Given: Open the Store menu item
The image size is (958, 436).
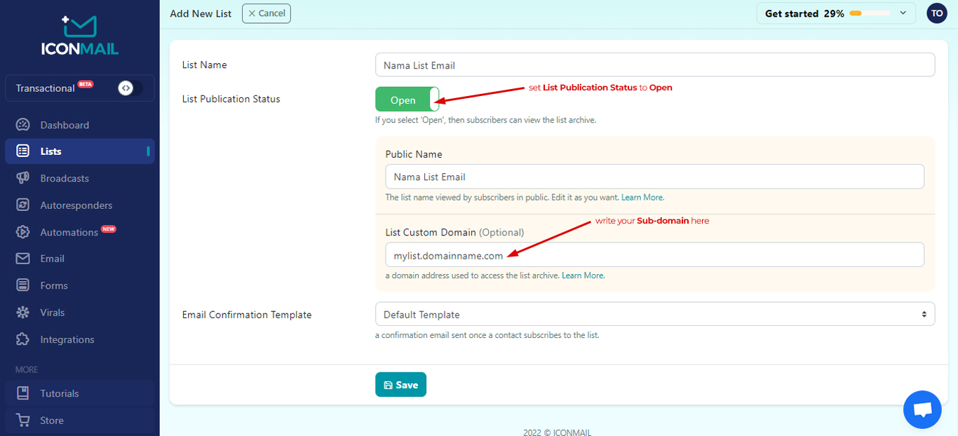Looking at the screenshot, I should tap(52, 421).
